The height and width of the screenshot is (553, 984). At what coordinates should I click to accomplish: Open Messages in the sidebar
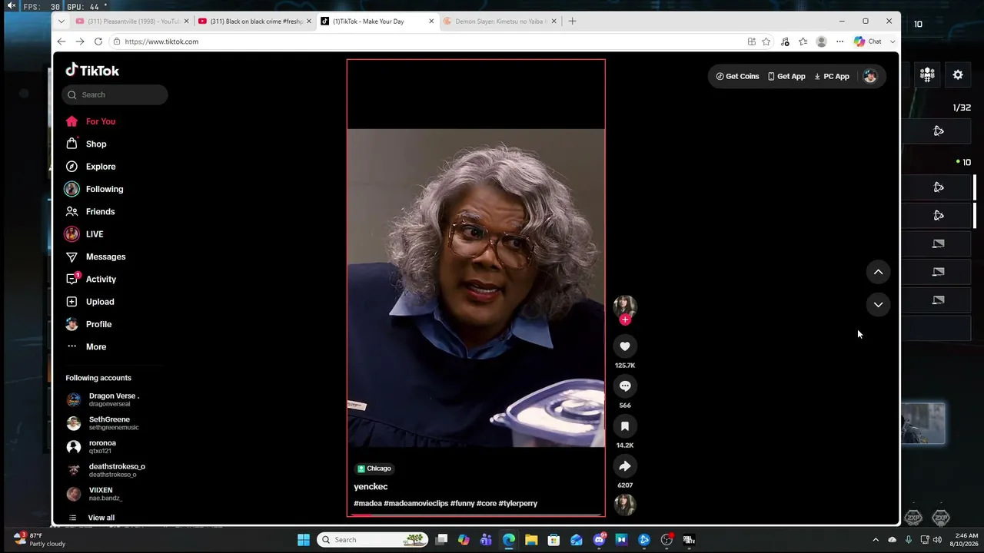(x=95, y=257)
